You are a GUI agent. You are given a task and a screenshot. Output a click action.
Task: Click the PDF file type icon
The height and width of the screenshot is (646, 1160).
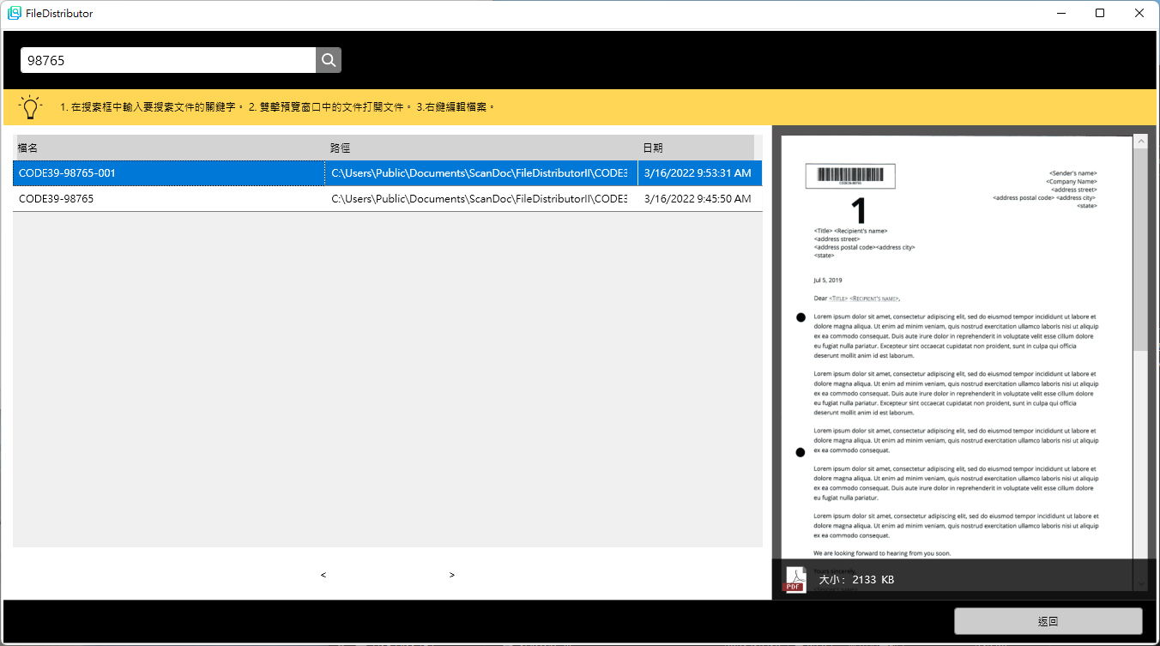[x=794, y=580]
